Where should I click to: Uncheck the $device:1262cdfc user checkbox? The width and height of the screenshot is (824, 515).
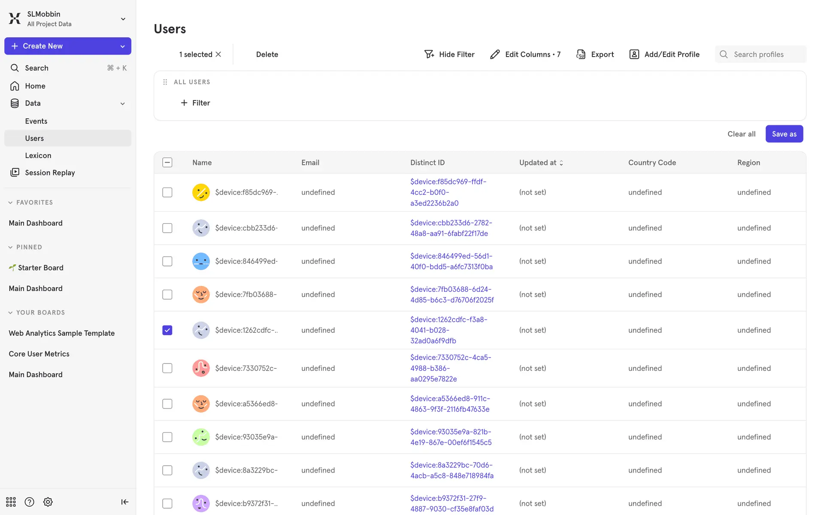[167, 330]
